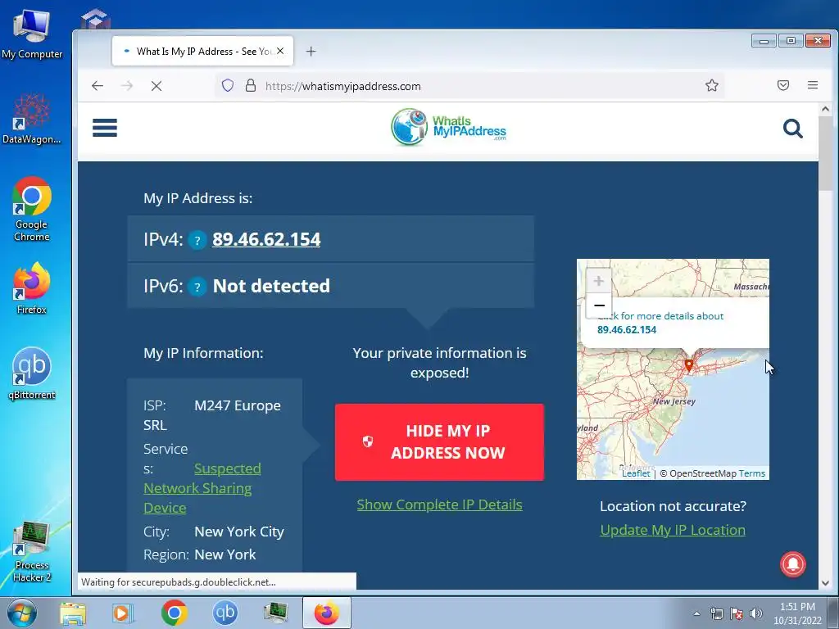
Task: Select the qBittorrent desktop shortcut
Action: point(32,373)
